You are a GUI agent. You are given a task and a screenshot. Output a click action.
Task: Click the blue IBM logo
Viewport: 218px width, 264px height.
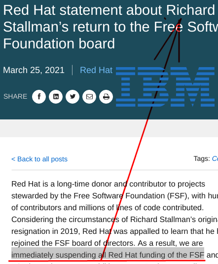(165, 87)
